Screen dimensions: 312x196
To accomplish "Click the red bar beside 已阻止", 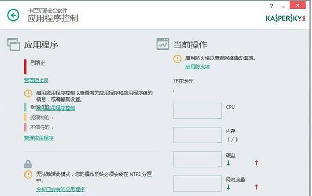I will [26, 67].
